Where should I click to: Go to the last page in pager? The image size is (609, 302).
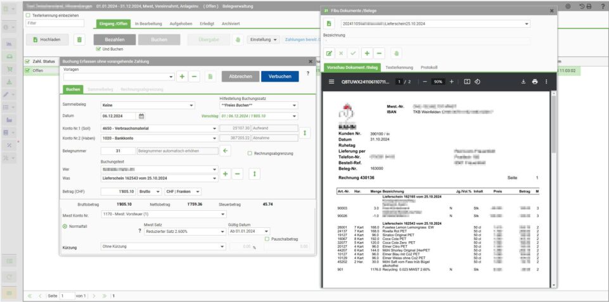[x=104, y=296]
